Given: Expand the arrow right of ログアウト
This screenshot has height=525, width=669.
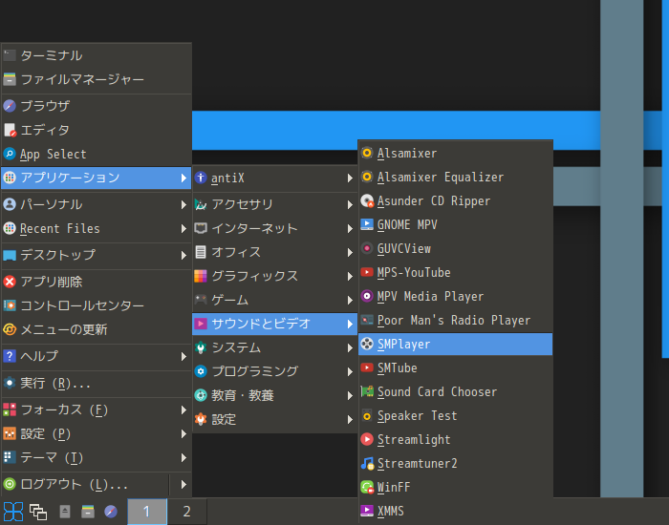Looking at the screenshot, I should pos(183,484).
